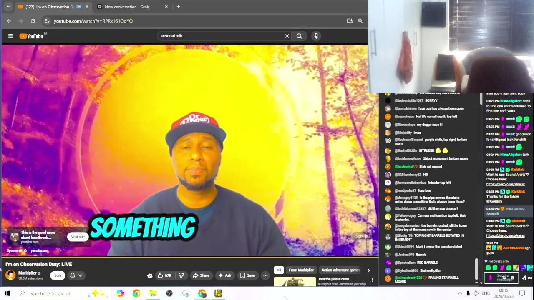Open the YouTube hamburger guide menu
Image resolution: width=534 pixels, height=300 pixels.
10,36
